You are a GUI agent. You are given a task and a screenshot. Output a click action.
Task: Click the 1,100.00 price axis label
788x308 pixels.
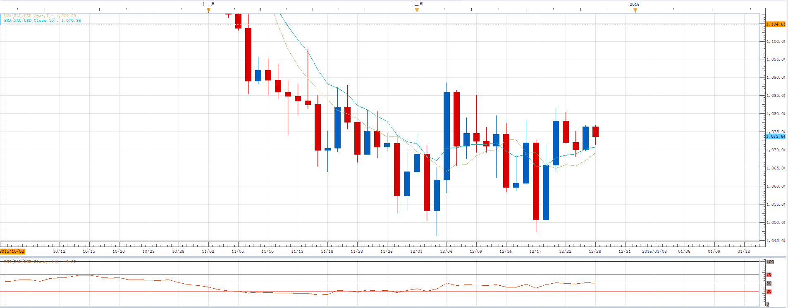pyautogui.click(x=776, y=42)
